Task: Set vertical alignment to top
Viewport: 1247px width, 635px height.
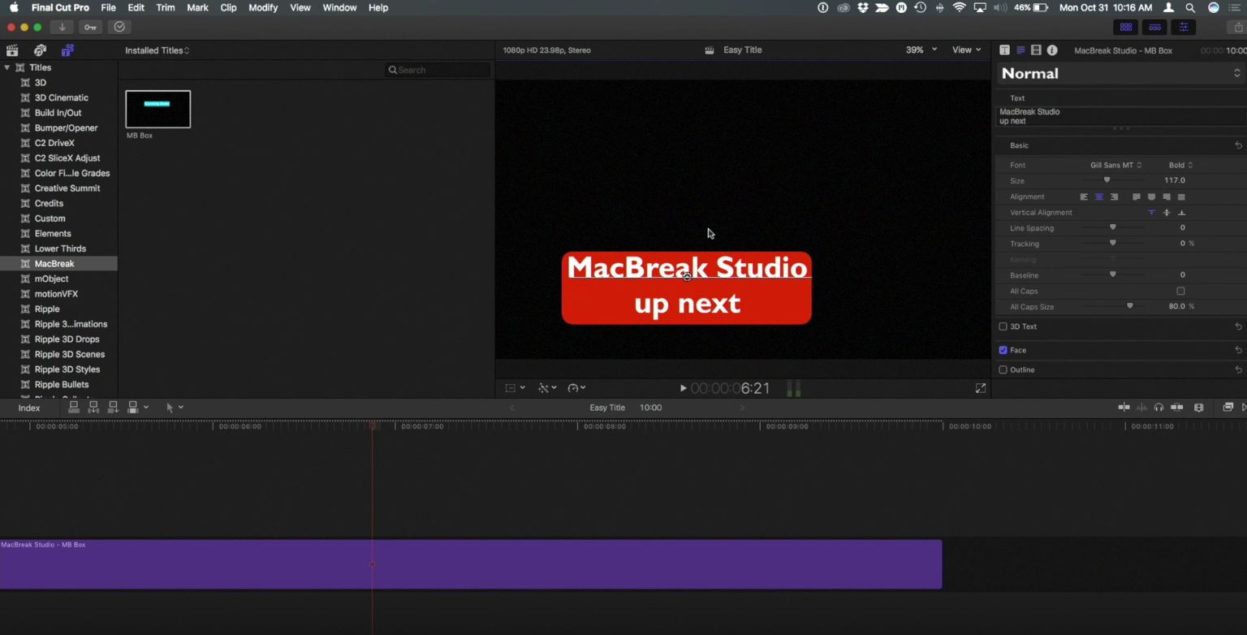Action: tap(1151, 213)
